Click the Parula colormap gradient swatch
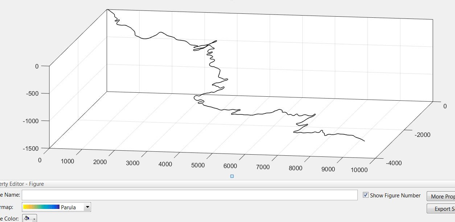Image resolution: width=455 pixels, height=222 pixels. 41,207
